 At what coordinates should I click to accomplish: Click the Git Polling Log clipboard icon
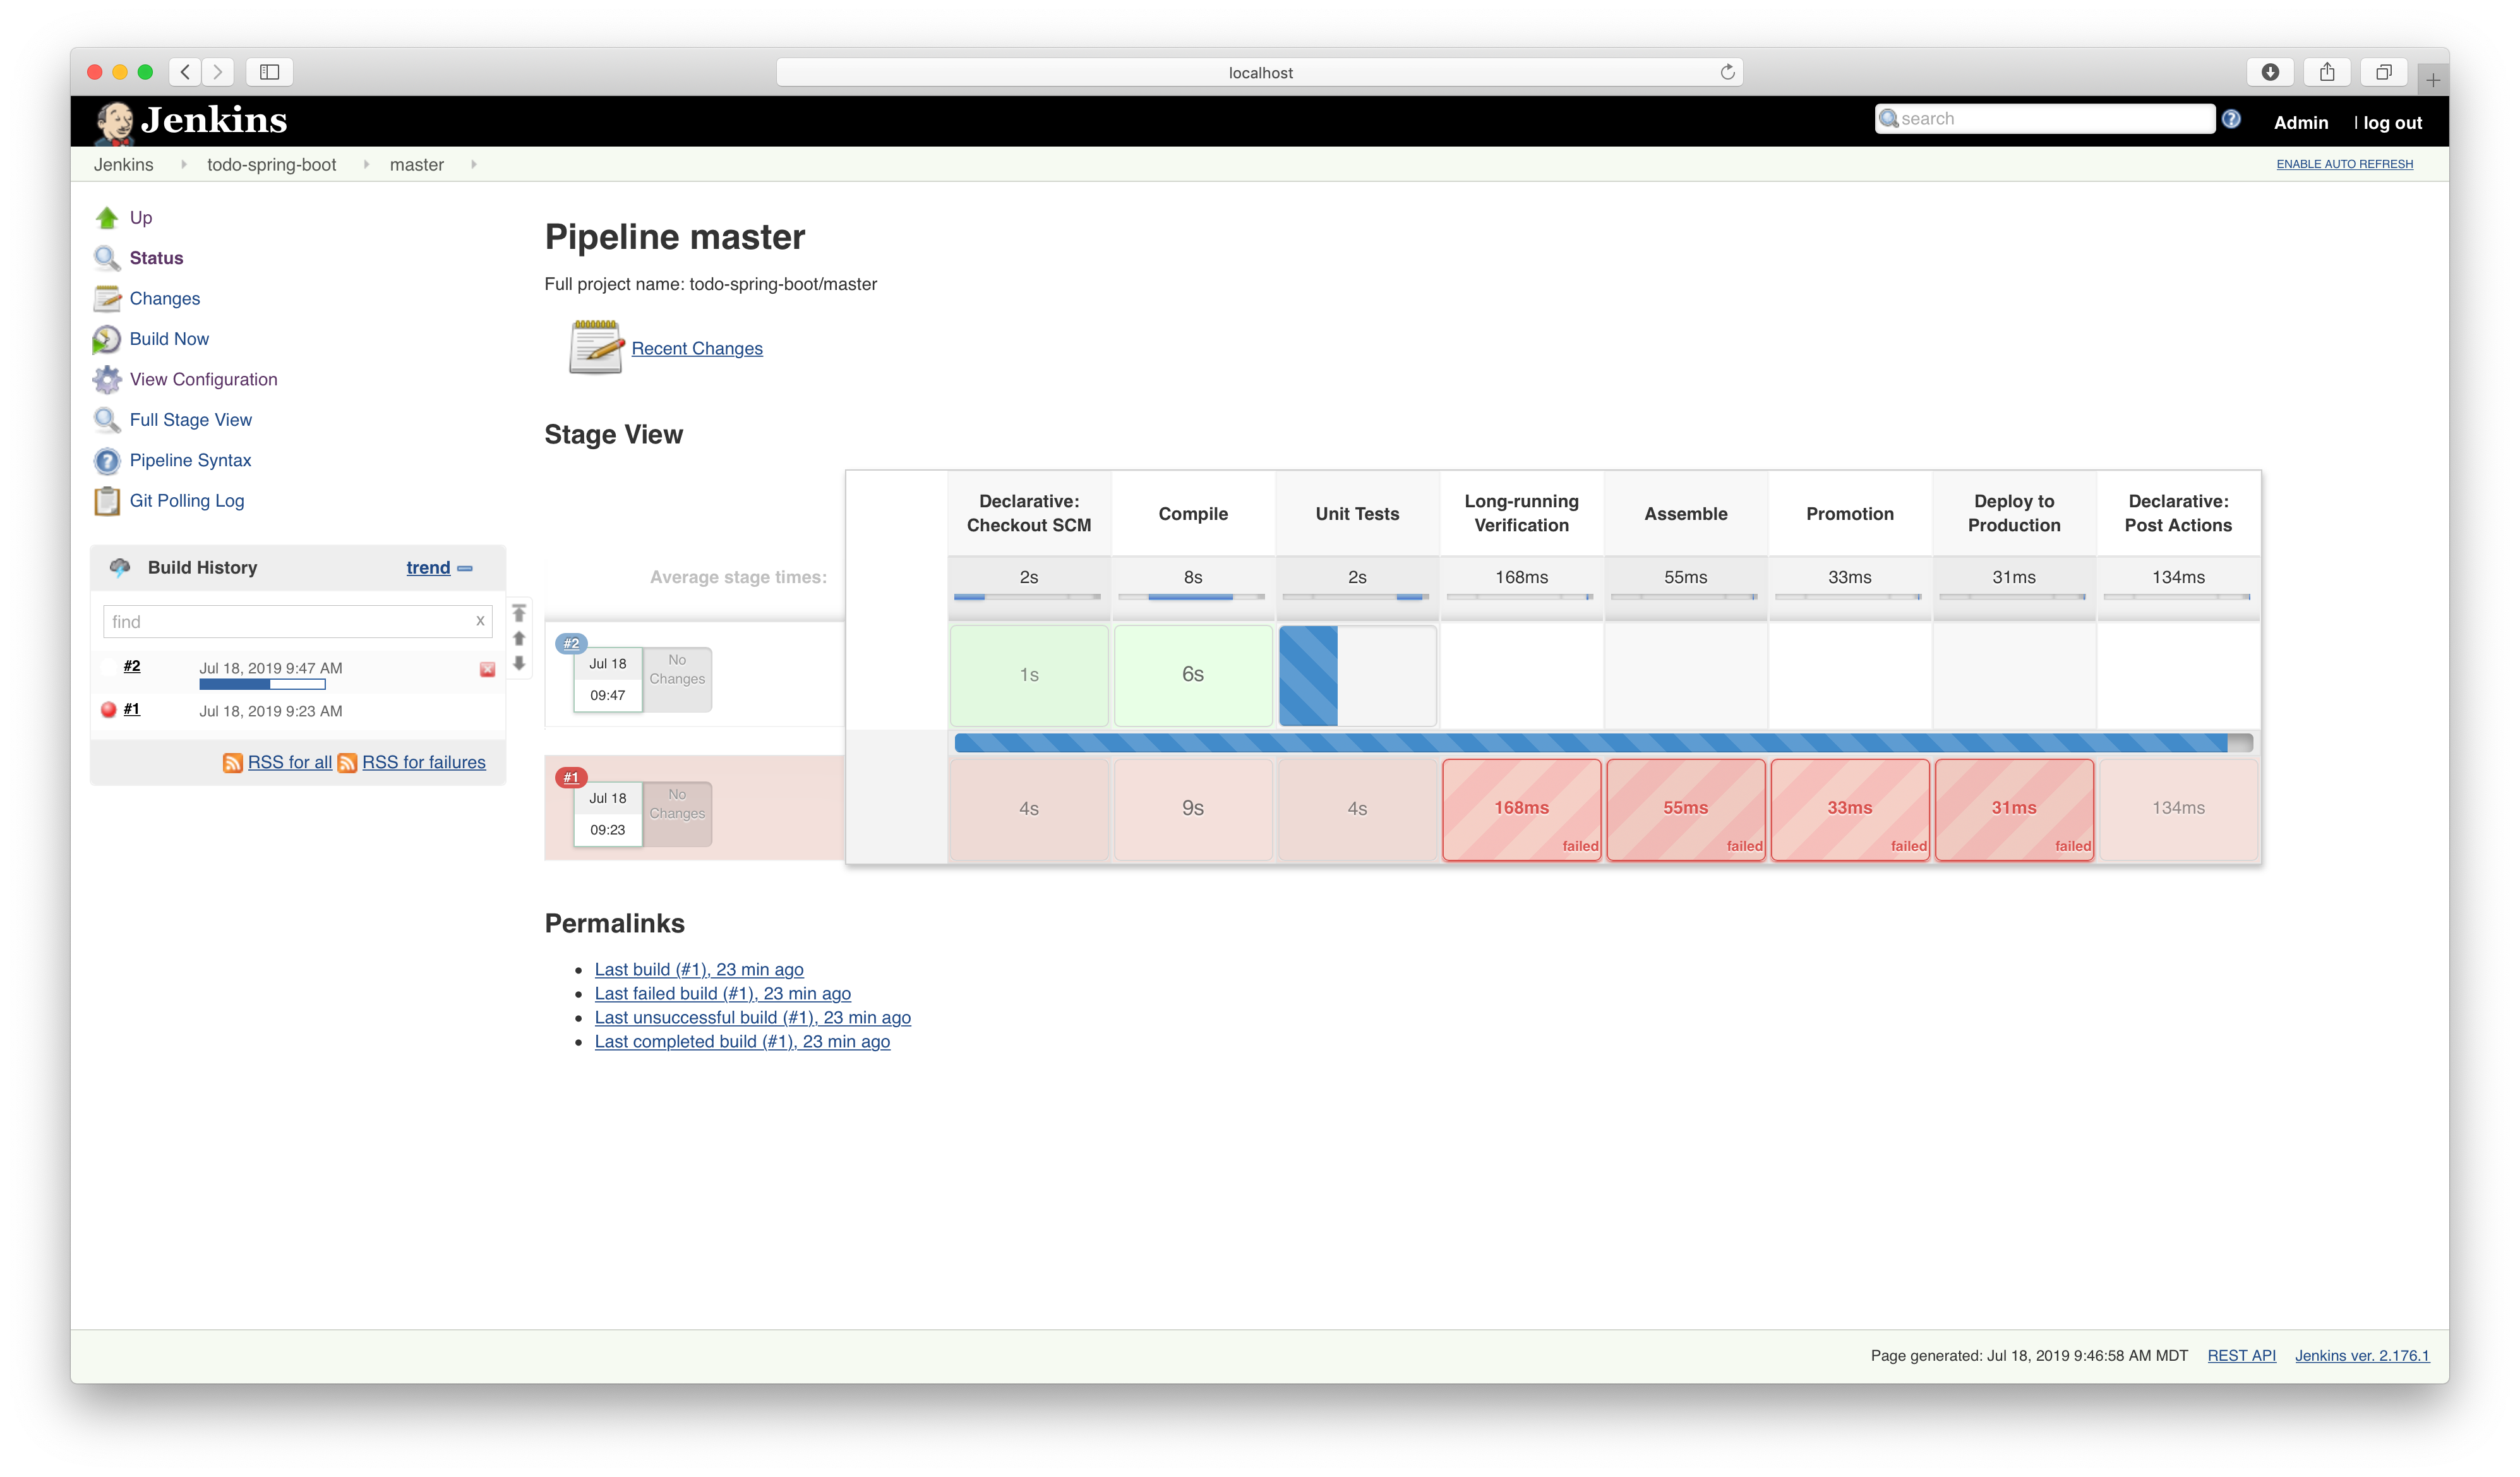coord(107,501)
